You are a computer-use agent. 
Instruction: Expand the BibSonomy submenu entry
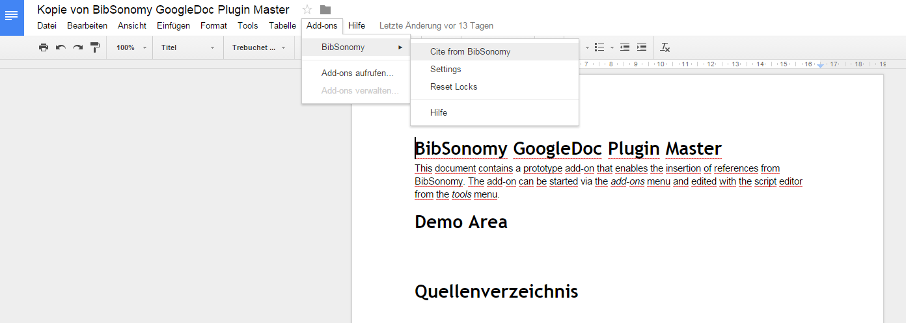point(356,47)
